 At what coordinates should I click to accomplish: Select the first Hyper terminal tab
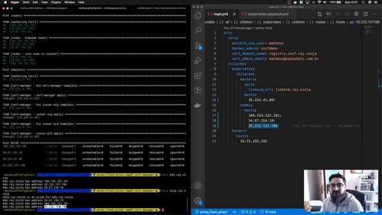tap(44, 8)
